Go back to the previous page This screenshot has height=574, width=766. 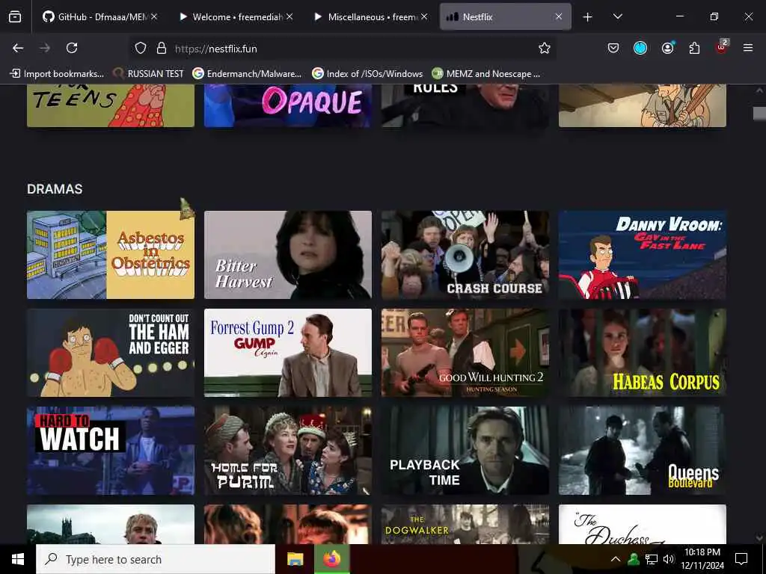[18, 48]
